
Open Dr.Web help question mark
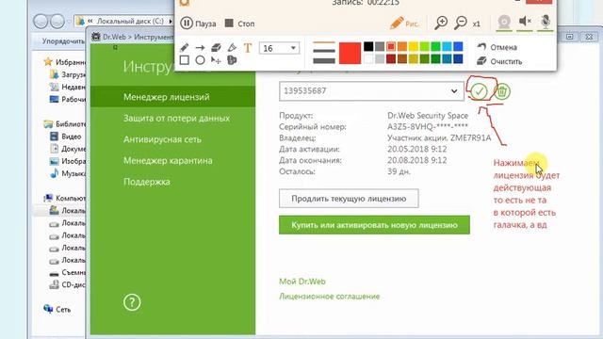132,302
